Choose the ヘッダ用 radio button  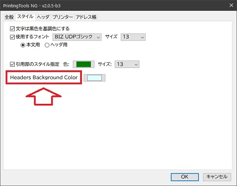click(47, 45)
